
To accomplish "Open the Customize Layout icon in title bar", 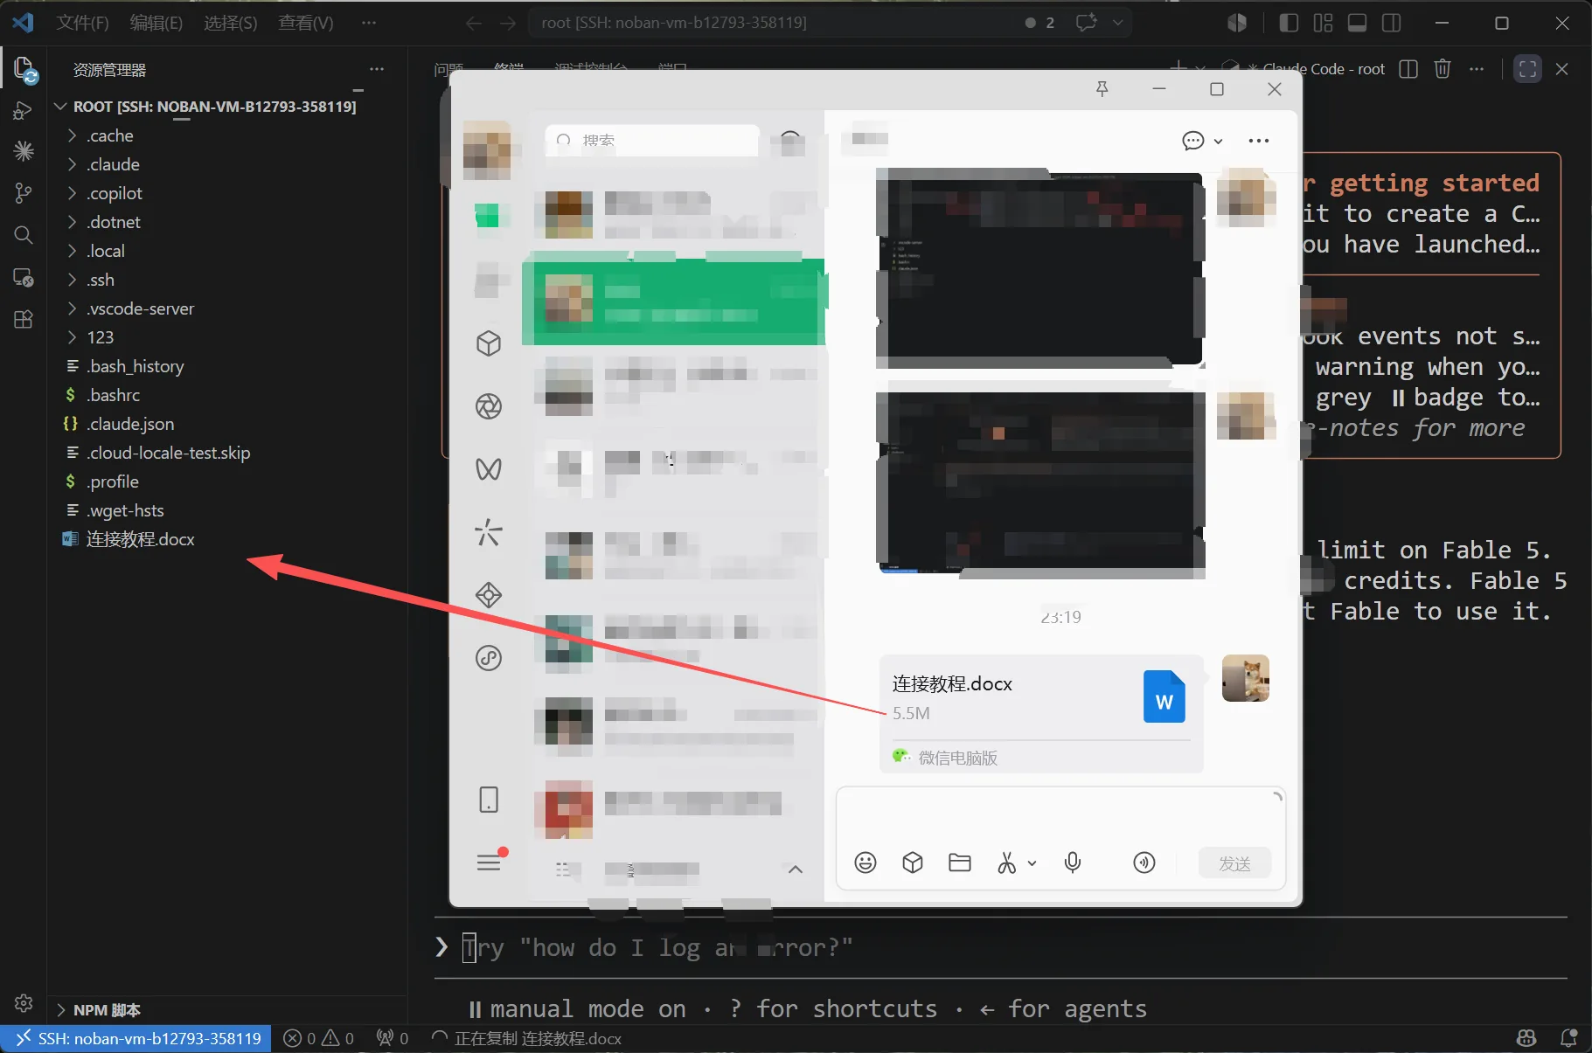I will click(x=1323, y=23).
